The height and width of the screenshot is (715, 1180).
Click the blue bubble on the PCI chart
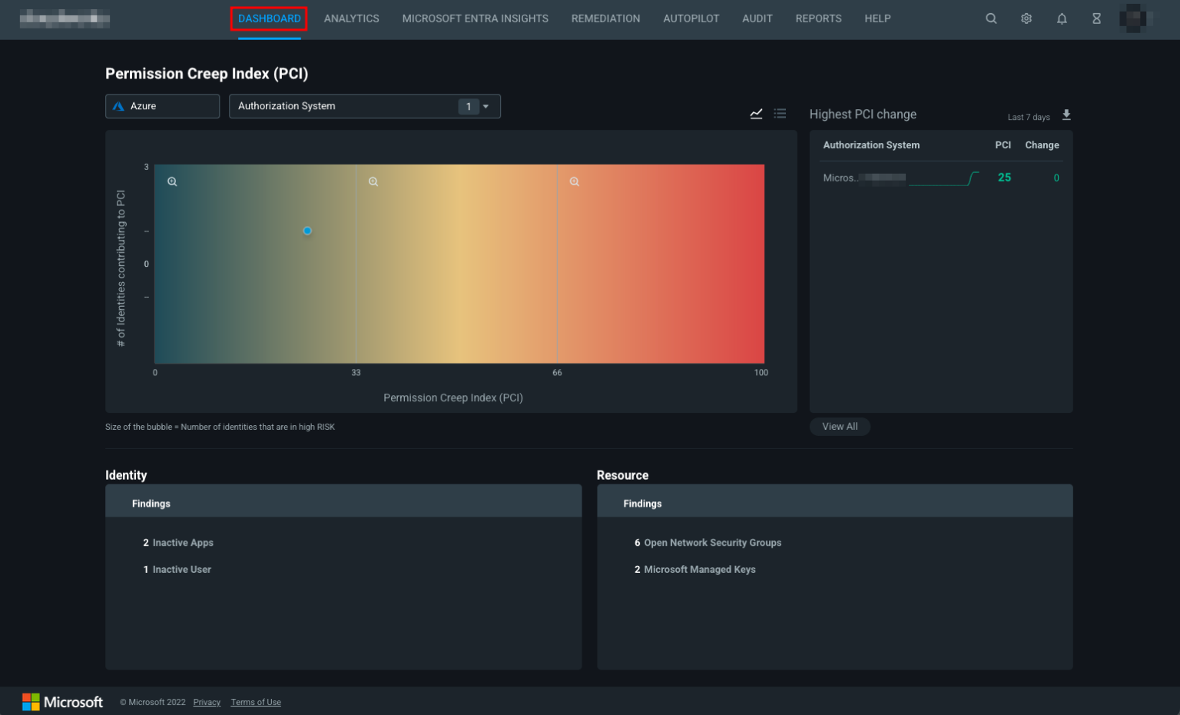tap(307, 230)
